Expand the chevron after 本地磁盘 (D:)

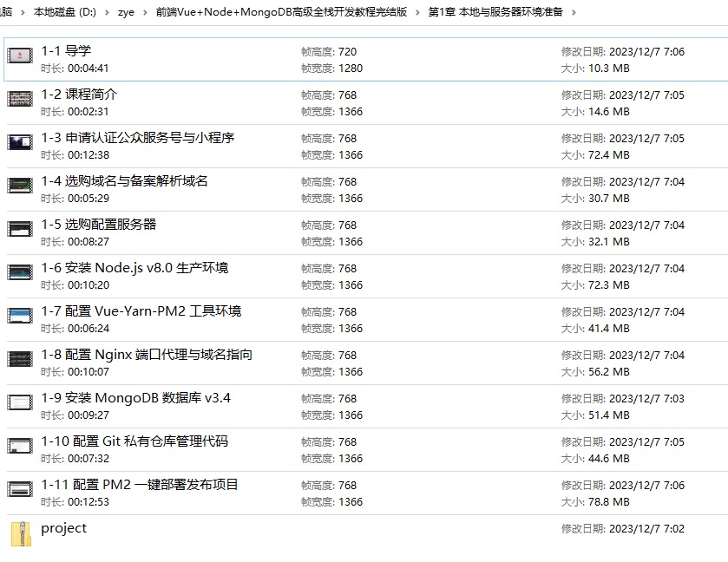point(108,12)
